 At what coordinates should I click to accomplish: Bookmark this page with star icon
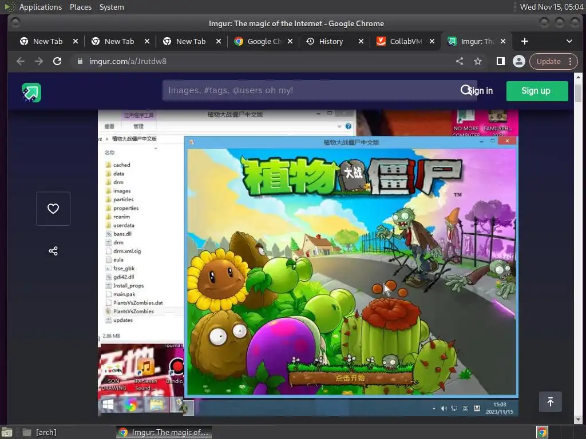(478, 61)
